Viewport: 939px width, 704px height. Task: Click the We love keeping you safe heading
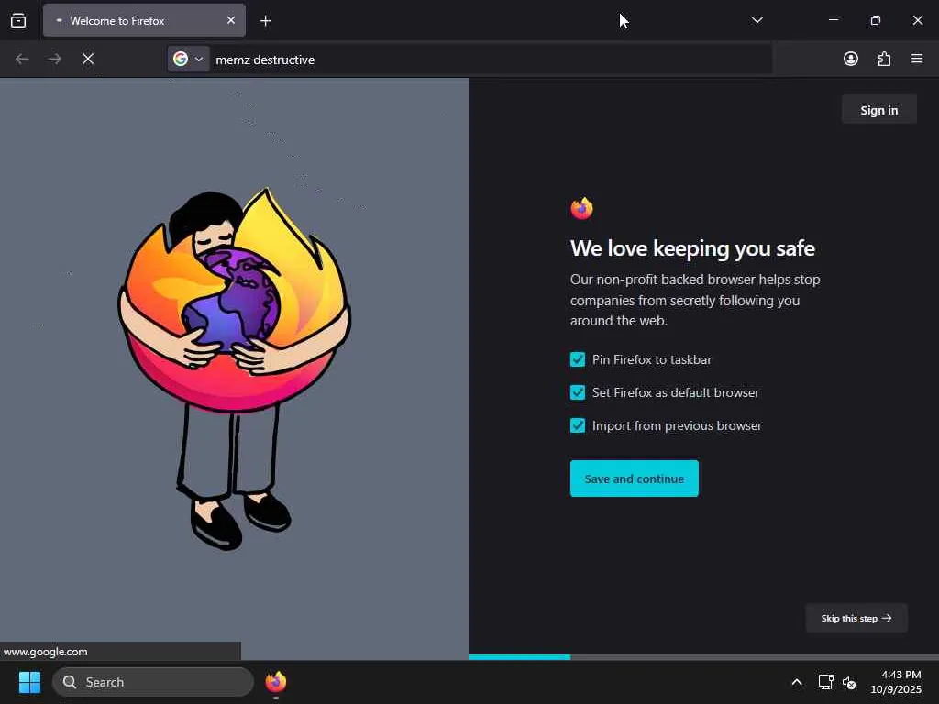click(x=692, y=247)
